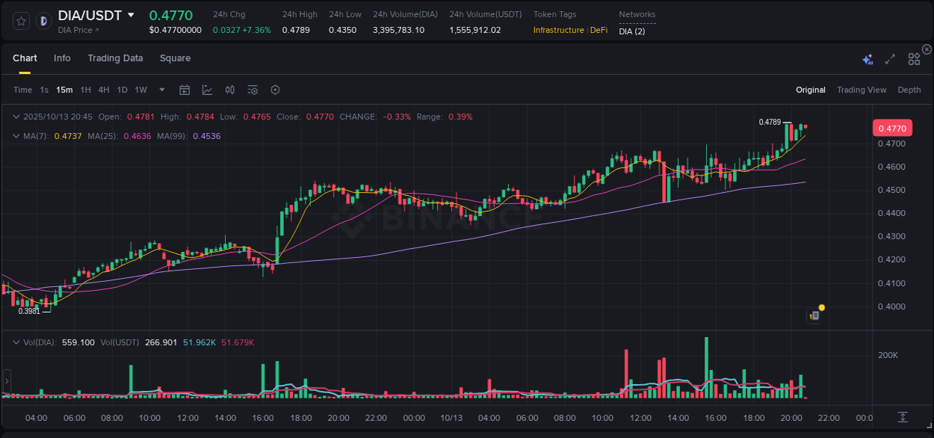Click the highlighted 0.4770 price label
Image resolution: width=934 pixels, height=438 pixels.
click(x=892, y=128)
